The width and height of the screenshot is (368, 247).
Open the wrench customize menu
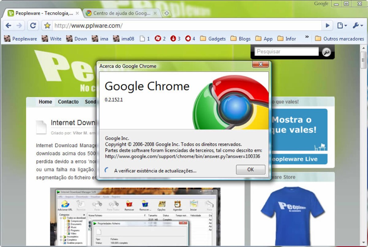(358, 25)
